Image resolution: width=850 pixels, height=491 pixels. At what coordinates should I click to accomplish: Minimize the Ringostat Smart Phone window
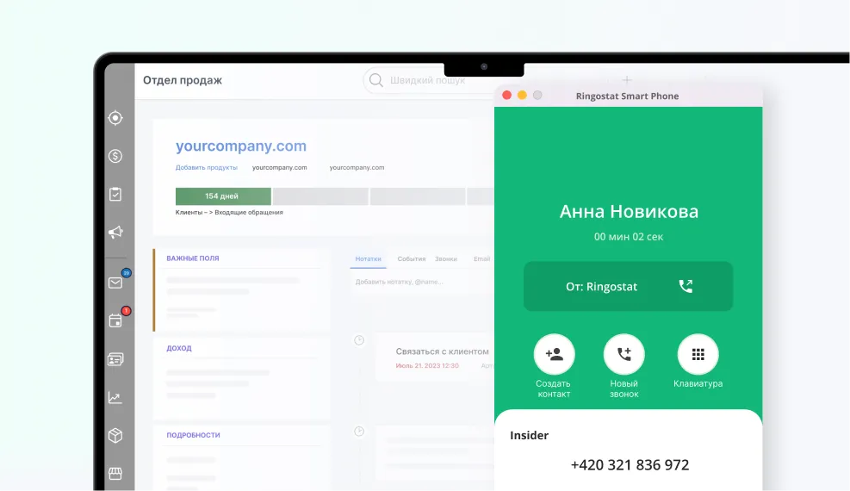pyautogui.click(x=522, y=96)
